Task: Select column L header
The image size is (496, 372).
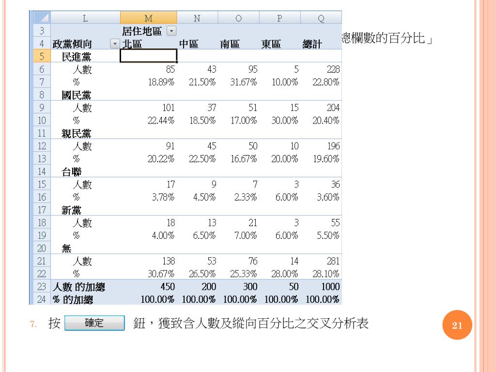Action: pyautogui.click(x=85, y=18)
